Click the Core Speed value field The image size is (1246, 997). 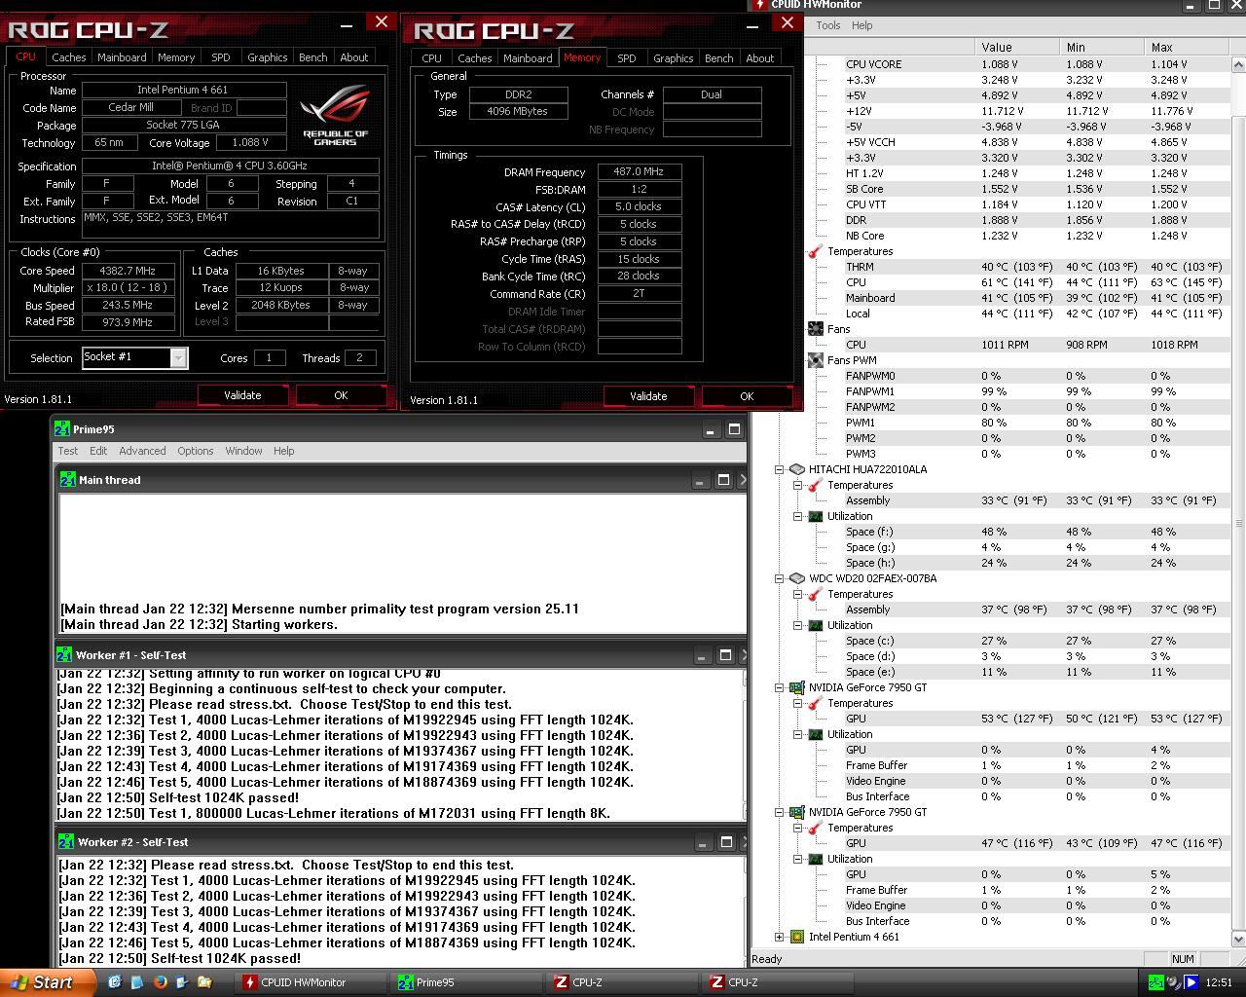click(128, 271)
